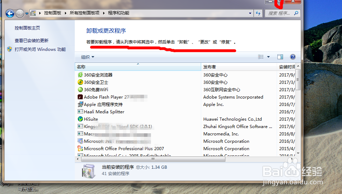Select Haali Media Splitter icon

(x=80, y=112)
